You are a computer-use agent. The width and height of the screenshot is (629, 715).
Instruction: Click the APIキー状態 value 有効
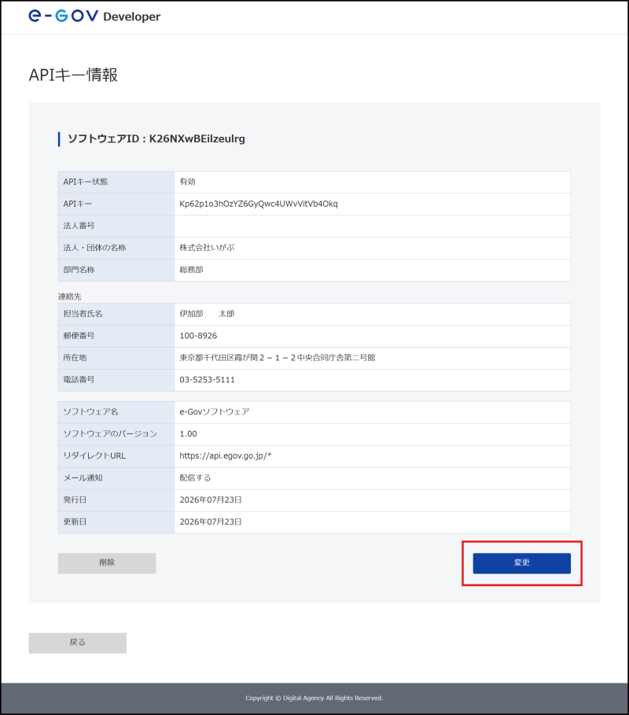[x=187, y=182]
